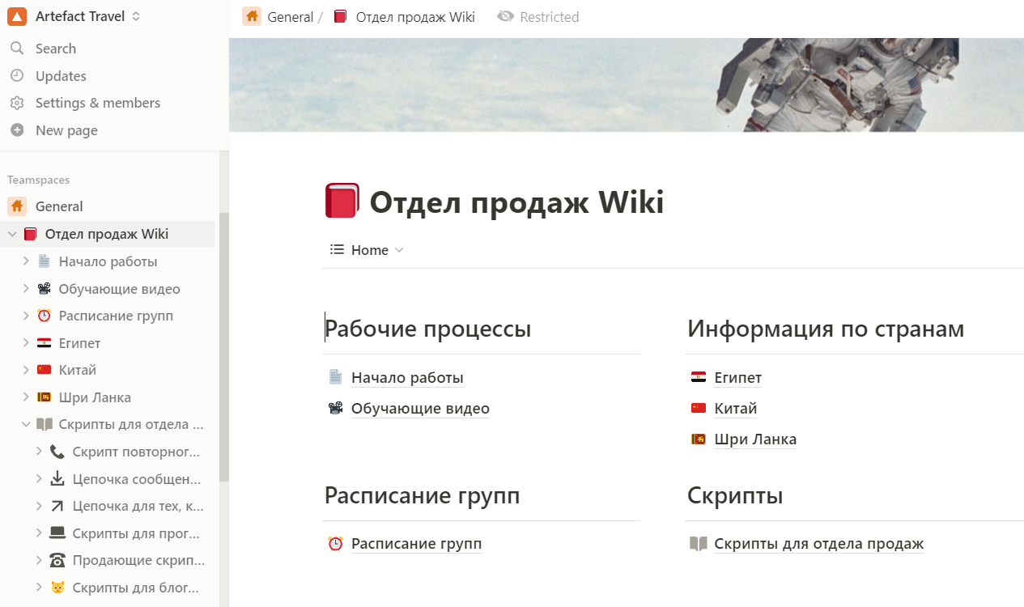Click the Egypt flag icon in sidebar
This screenshot has height=607, width=1024.
44,343
